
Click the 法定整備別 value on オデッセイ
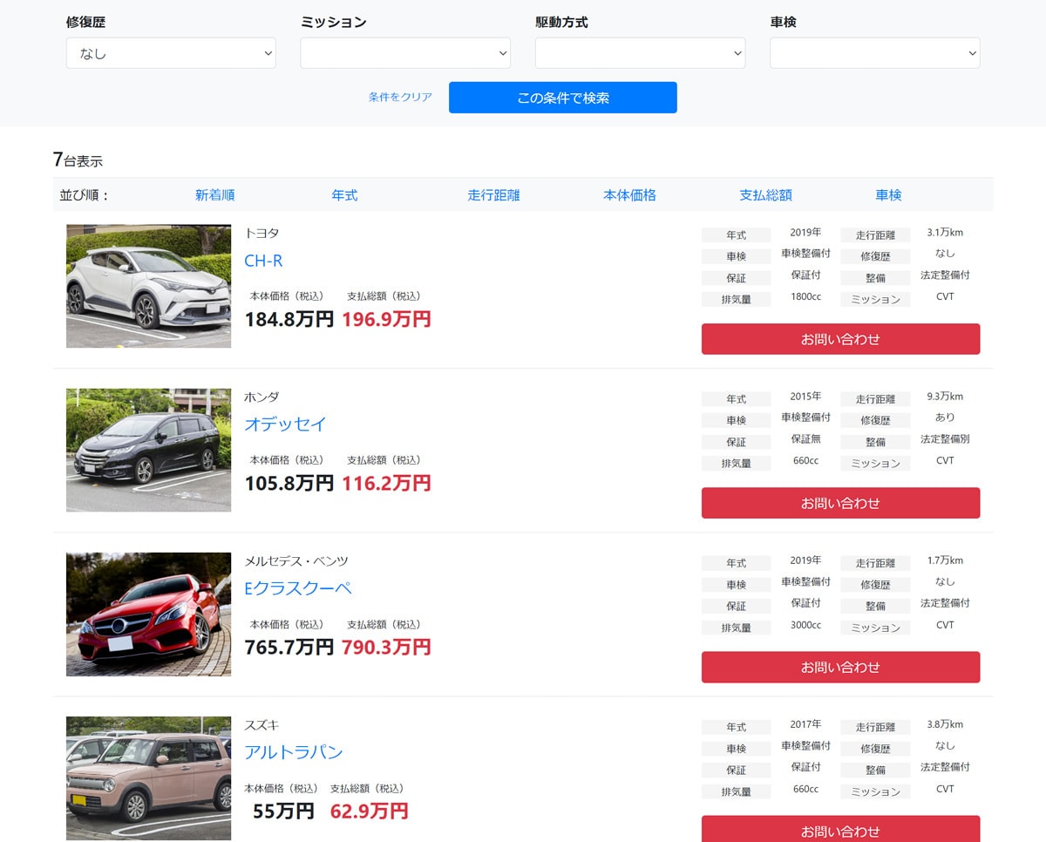945,439
